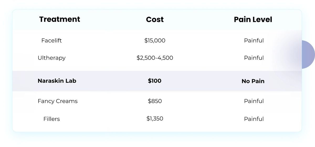Click the No Pain label
This screenshot has height=147, width=315.
pos(253,81)
